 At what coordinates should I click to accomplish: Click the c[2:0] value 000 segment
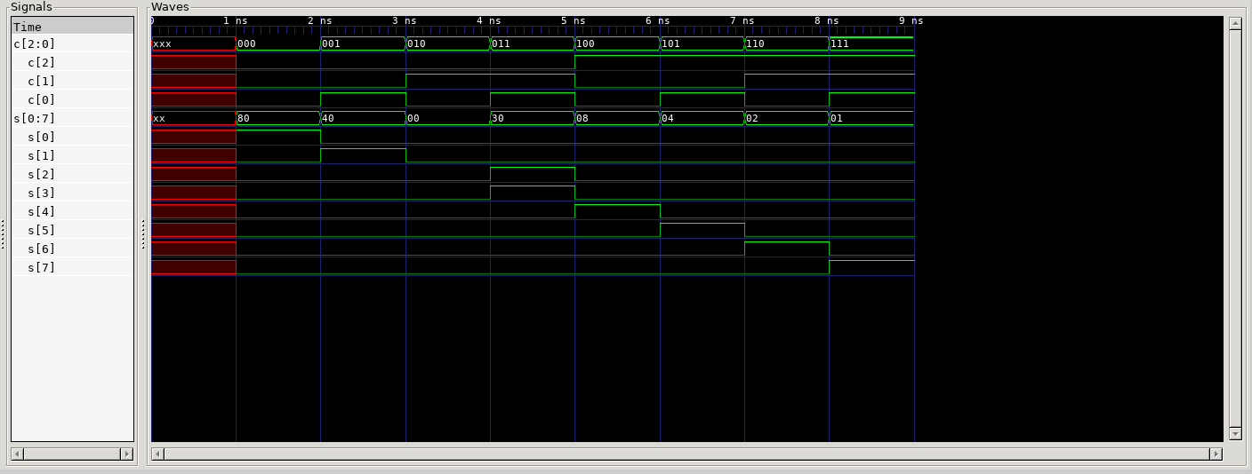[x=278, y=43]
